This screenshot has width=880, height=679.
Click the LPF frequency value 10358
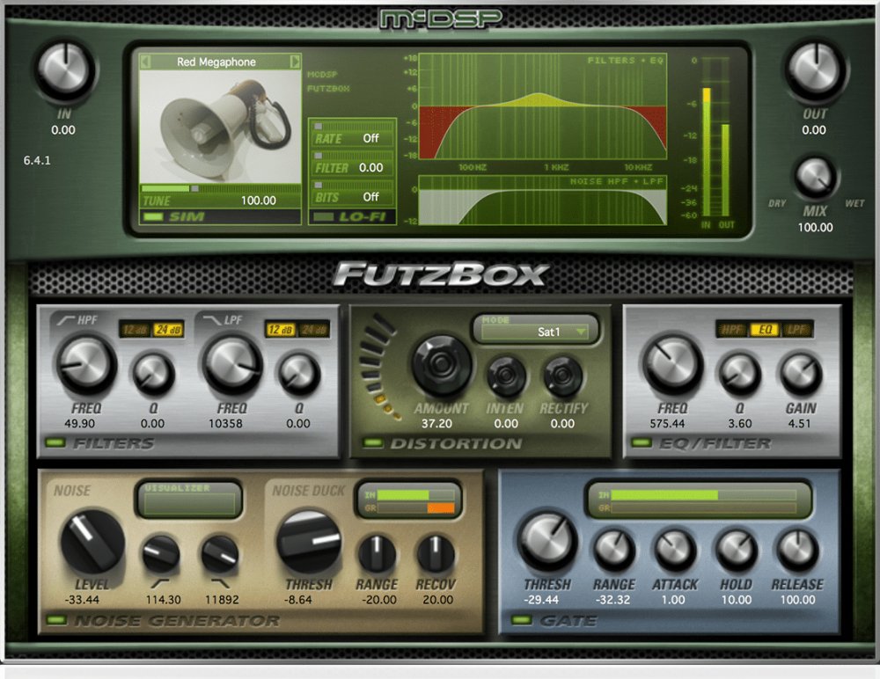pyautogui.click(x=225, y=424)
